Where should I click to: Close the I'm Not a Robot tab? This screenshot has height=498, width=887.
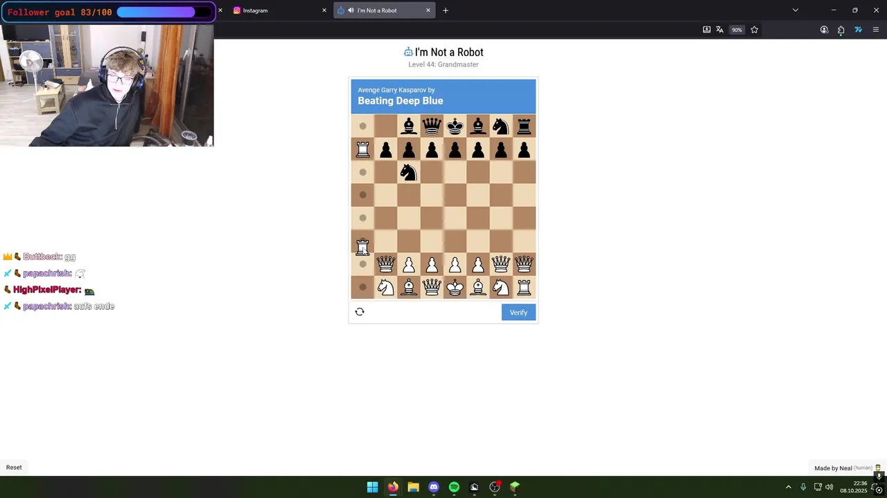[428, 10]
